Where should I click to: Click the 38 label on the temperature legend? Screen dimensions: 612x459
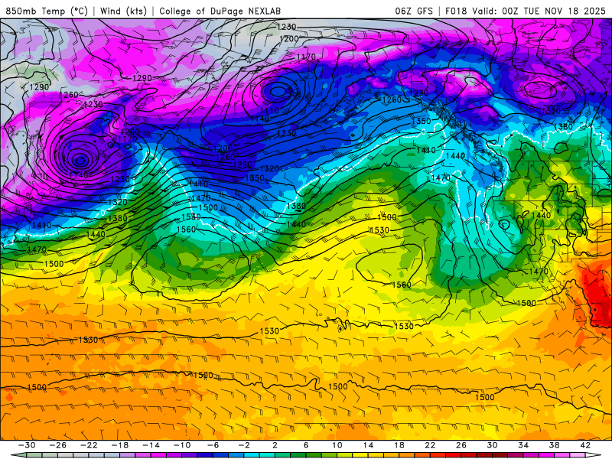[554, 445]
